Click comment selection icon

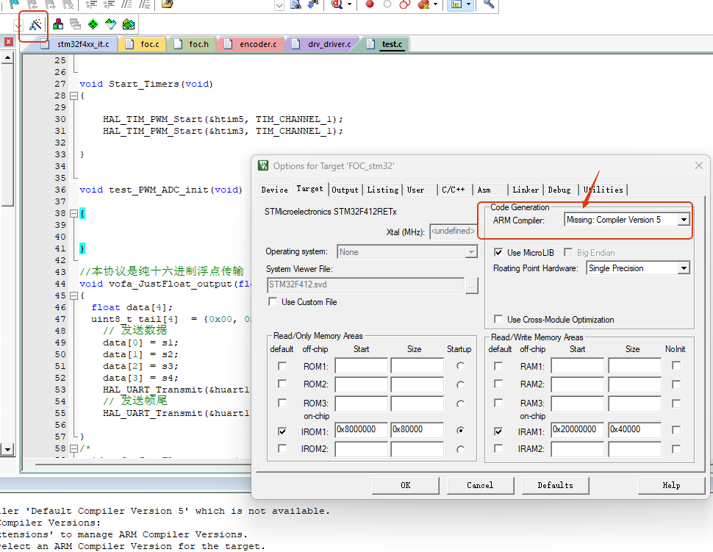click(x=126, y=4)
